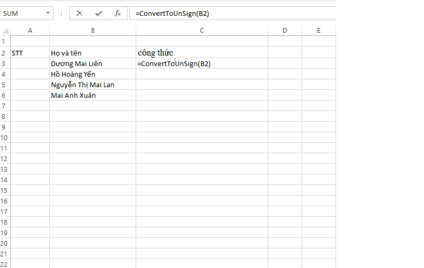Viewport: 424px width, 268px height.
Task: Select row 15 header
Action: pos(5,190)
